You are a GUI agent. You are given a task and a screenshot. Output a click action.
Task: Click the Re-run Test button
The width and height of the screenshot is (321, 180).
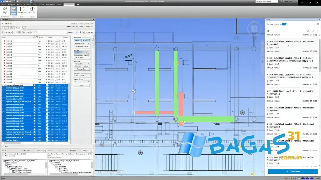88,32
